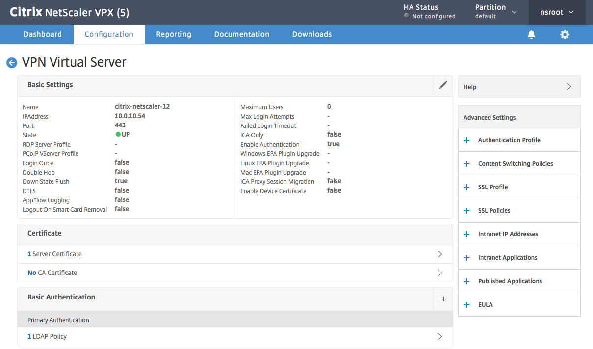The image size is (593, 349).
Task: Click the Windows EPA Plugin Upgrade label
Action: [280, 154]
